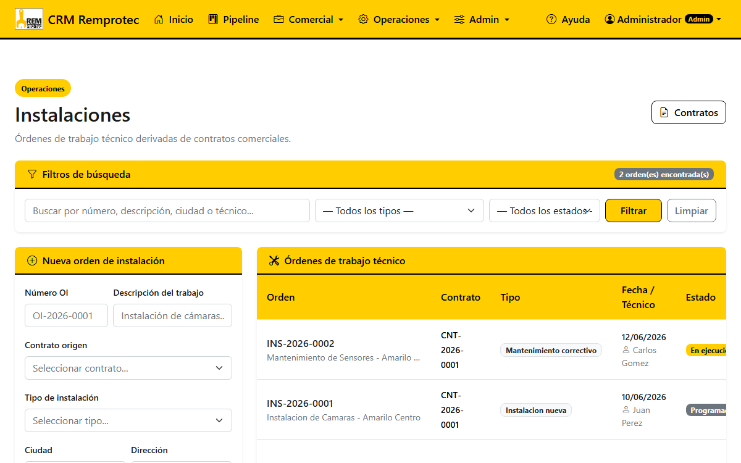Open the Administrador user menu
Screen dimensions: 741x463
[x=663, y=20]
